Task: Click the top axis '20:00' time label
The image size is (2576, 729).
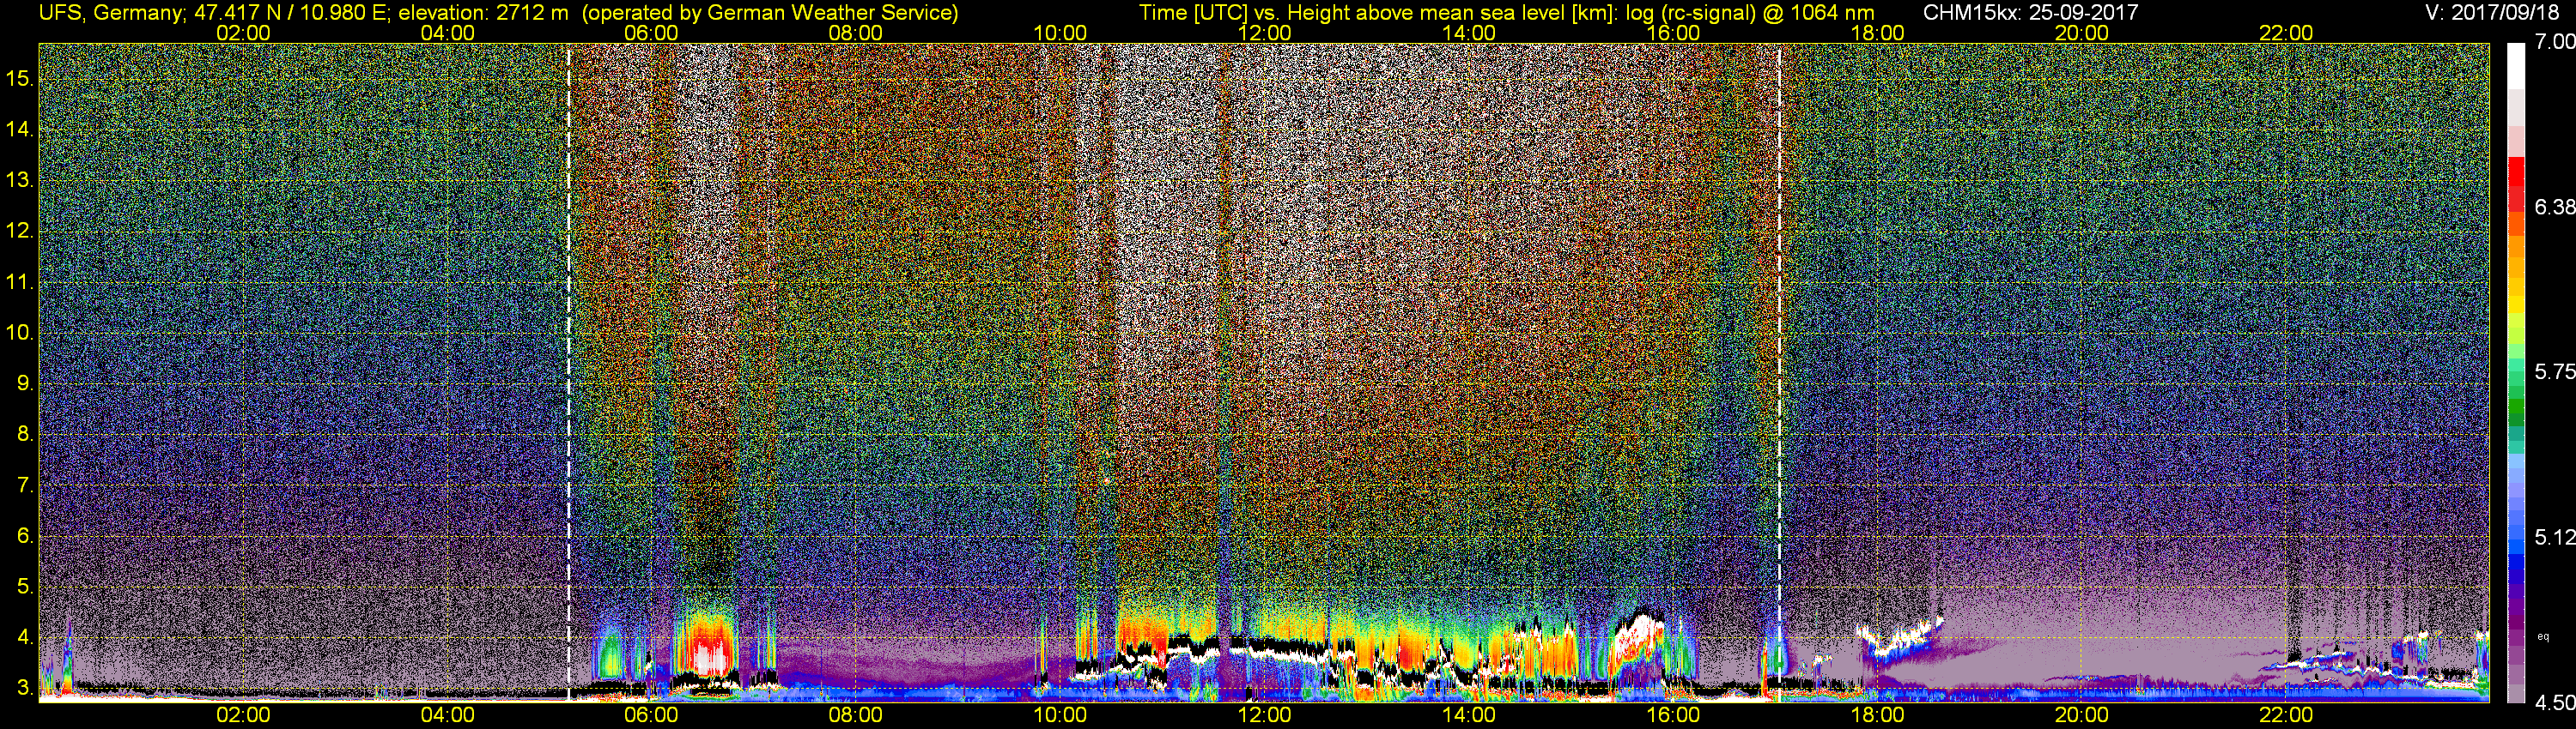Action: [2082, 33]
